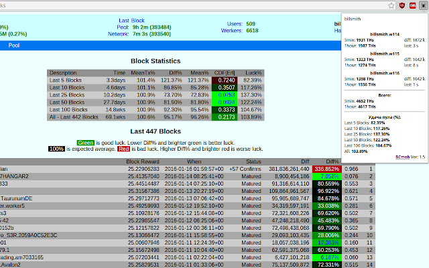Click worker billsmith.w115 in popup
This screenshot has width=429, height=268.
tap(384, 54)
